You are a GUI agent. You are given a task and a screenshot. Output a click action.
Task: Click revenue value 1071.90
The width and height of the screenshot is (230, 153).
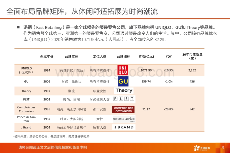click(146, 70)
